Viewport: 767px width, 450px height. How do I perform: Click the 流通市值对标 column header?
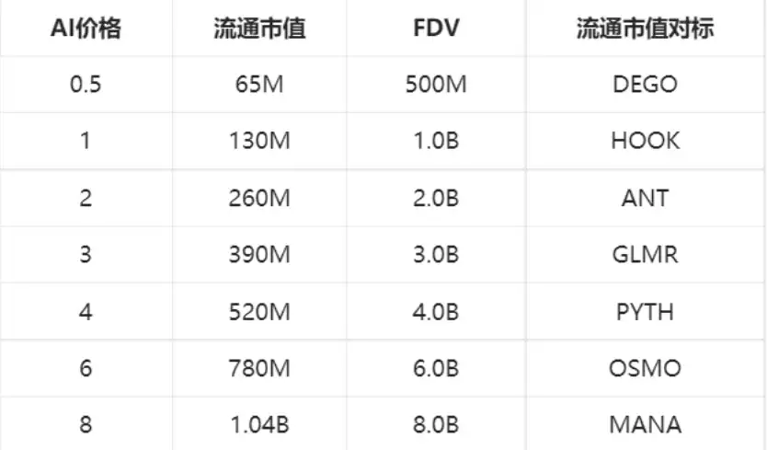645,29
